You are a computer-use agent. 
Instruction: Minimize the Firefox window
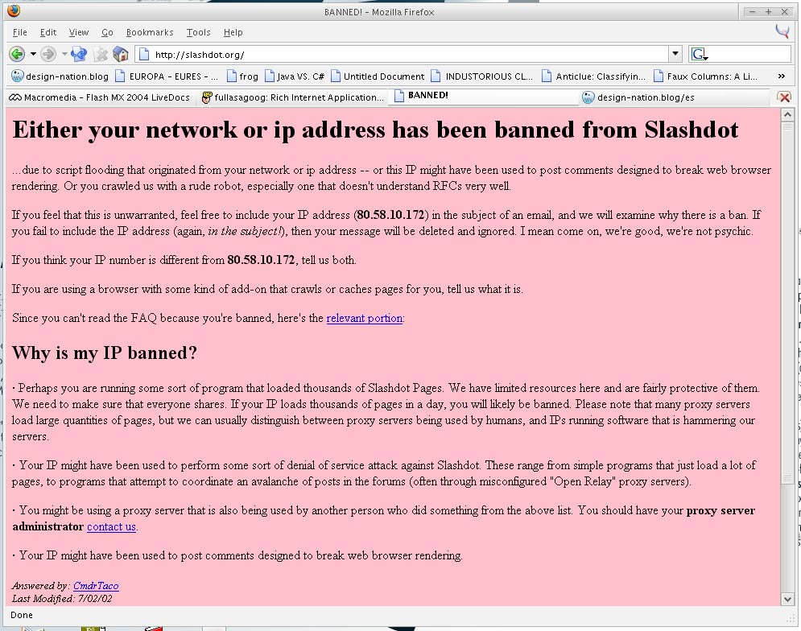pos(753,11)
